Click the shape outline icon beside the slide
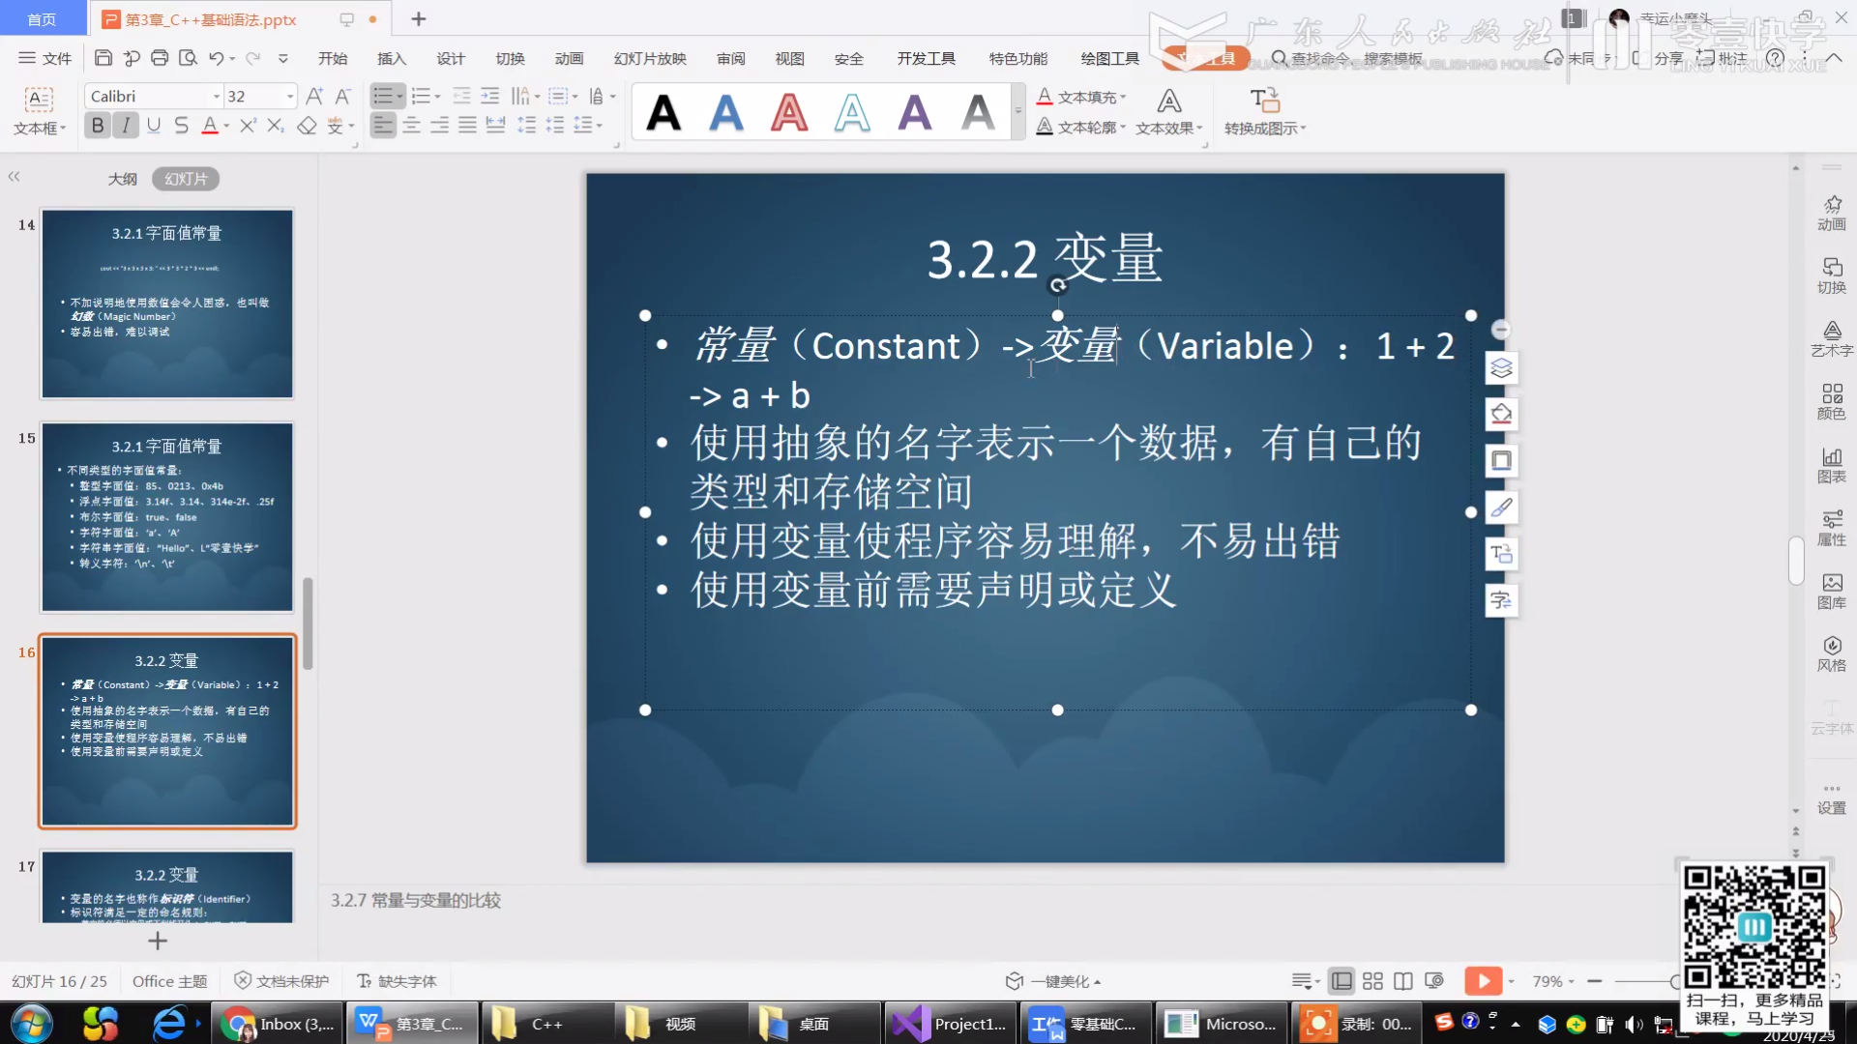The image size is (1857, 1044). pyautogui.click(x=1501, y=461)
